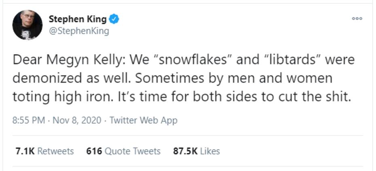Click the word "Sometimes" in the tweet

173,78
